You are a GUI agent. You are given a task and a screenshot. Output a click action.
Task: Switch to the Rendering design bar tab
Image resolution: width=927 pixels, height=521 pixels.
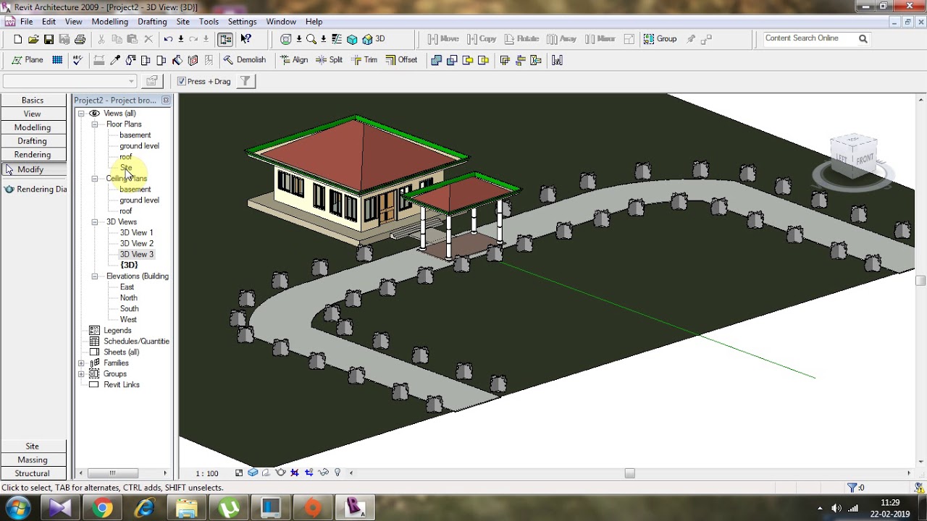pyautogui.click(x=33, y=155)
